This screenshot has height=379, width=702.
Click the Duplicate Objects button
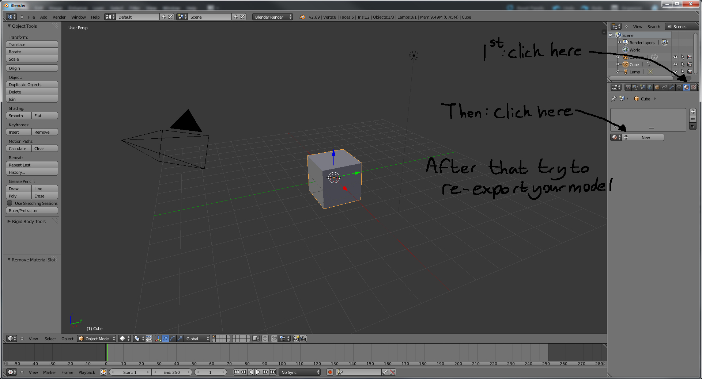(x=32, y=84)
